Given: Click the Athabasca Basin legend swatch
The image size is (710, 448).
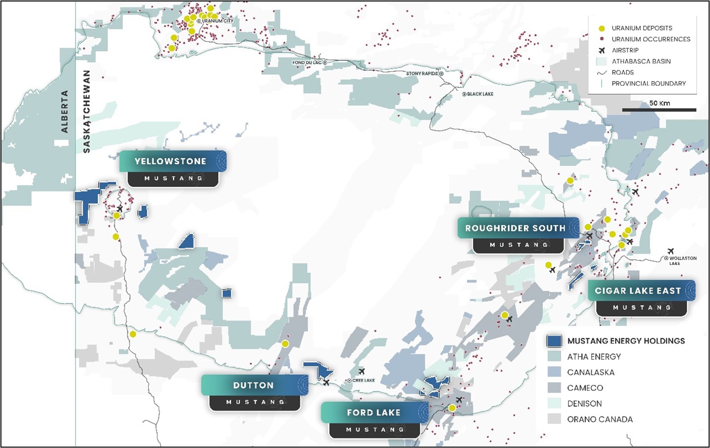Looking at the screenshot, I should click(x=602, y=61).
